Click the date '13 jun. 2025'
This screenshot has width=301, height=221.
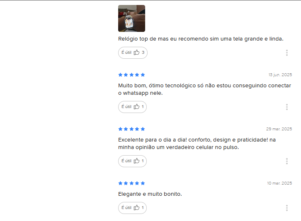(280, 75)
